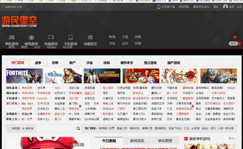
Task: Expand the 网页游戏 > category row
Action: click(13, 93)
